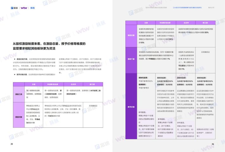Click "不低于参考价的50%" in 主板 授予价格 cell
Screen dimensions: 225x152
coord(146,81)
